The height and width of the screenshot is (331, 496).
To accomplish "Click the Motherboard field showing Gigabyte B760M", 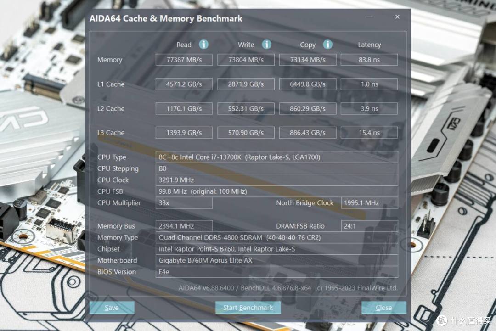I will [276, 260].
